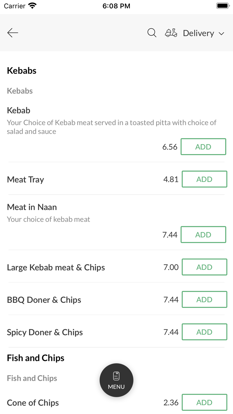Add Kebab to the order
233x414 pixels.
[x=203, y=147]
